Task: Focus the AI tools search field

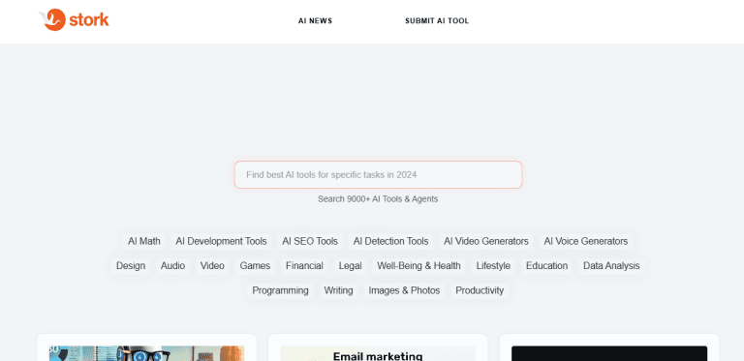Action: coord(378,175)
